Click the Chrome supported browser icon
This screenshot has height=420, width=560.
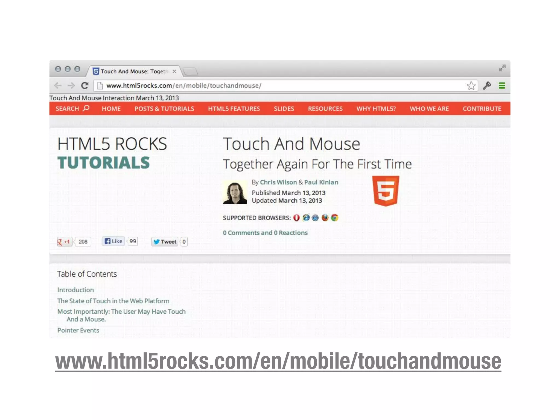(x=334, y=218)
